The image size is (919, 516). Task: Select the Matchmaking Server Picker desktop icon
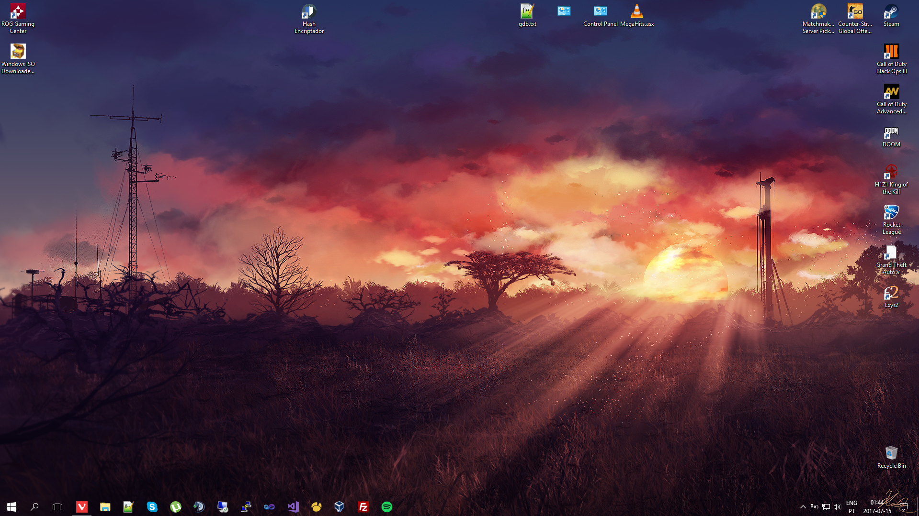click(x=818, y=19)
